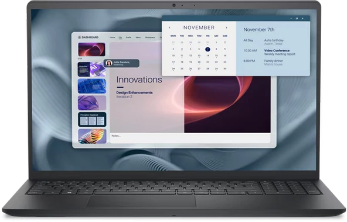Click the NOVEMBER month header

[199, 27]
